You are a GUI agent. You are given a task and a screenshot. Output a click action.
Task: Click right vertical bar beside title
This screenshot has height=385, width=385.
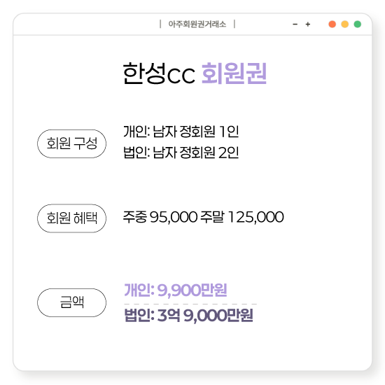[234, 24]
